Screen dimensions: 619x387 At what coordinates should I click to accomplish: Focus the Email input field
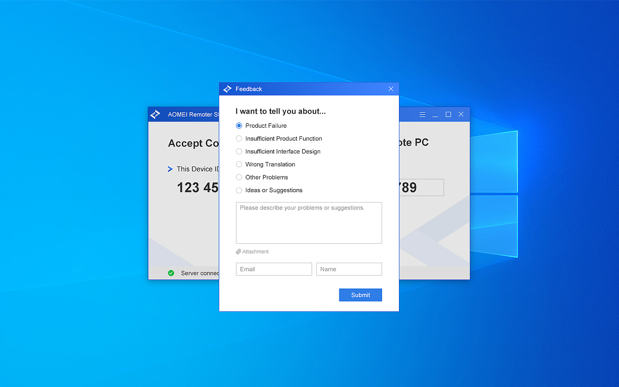coord(274,269)
